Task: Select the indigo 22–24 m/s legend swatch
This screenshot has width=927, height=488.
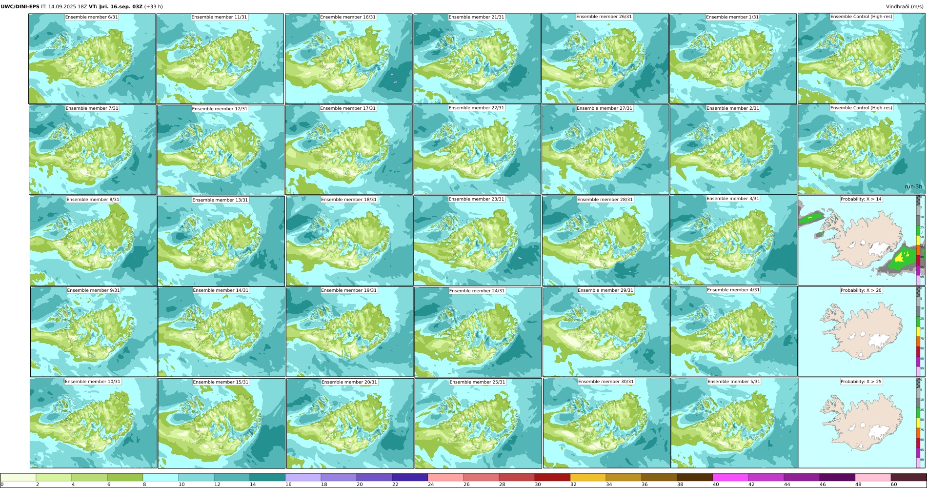Action: click(410, 477)
